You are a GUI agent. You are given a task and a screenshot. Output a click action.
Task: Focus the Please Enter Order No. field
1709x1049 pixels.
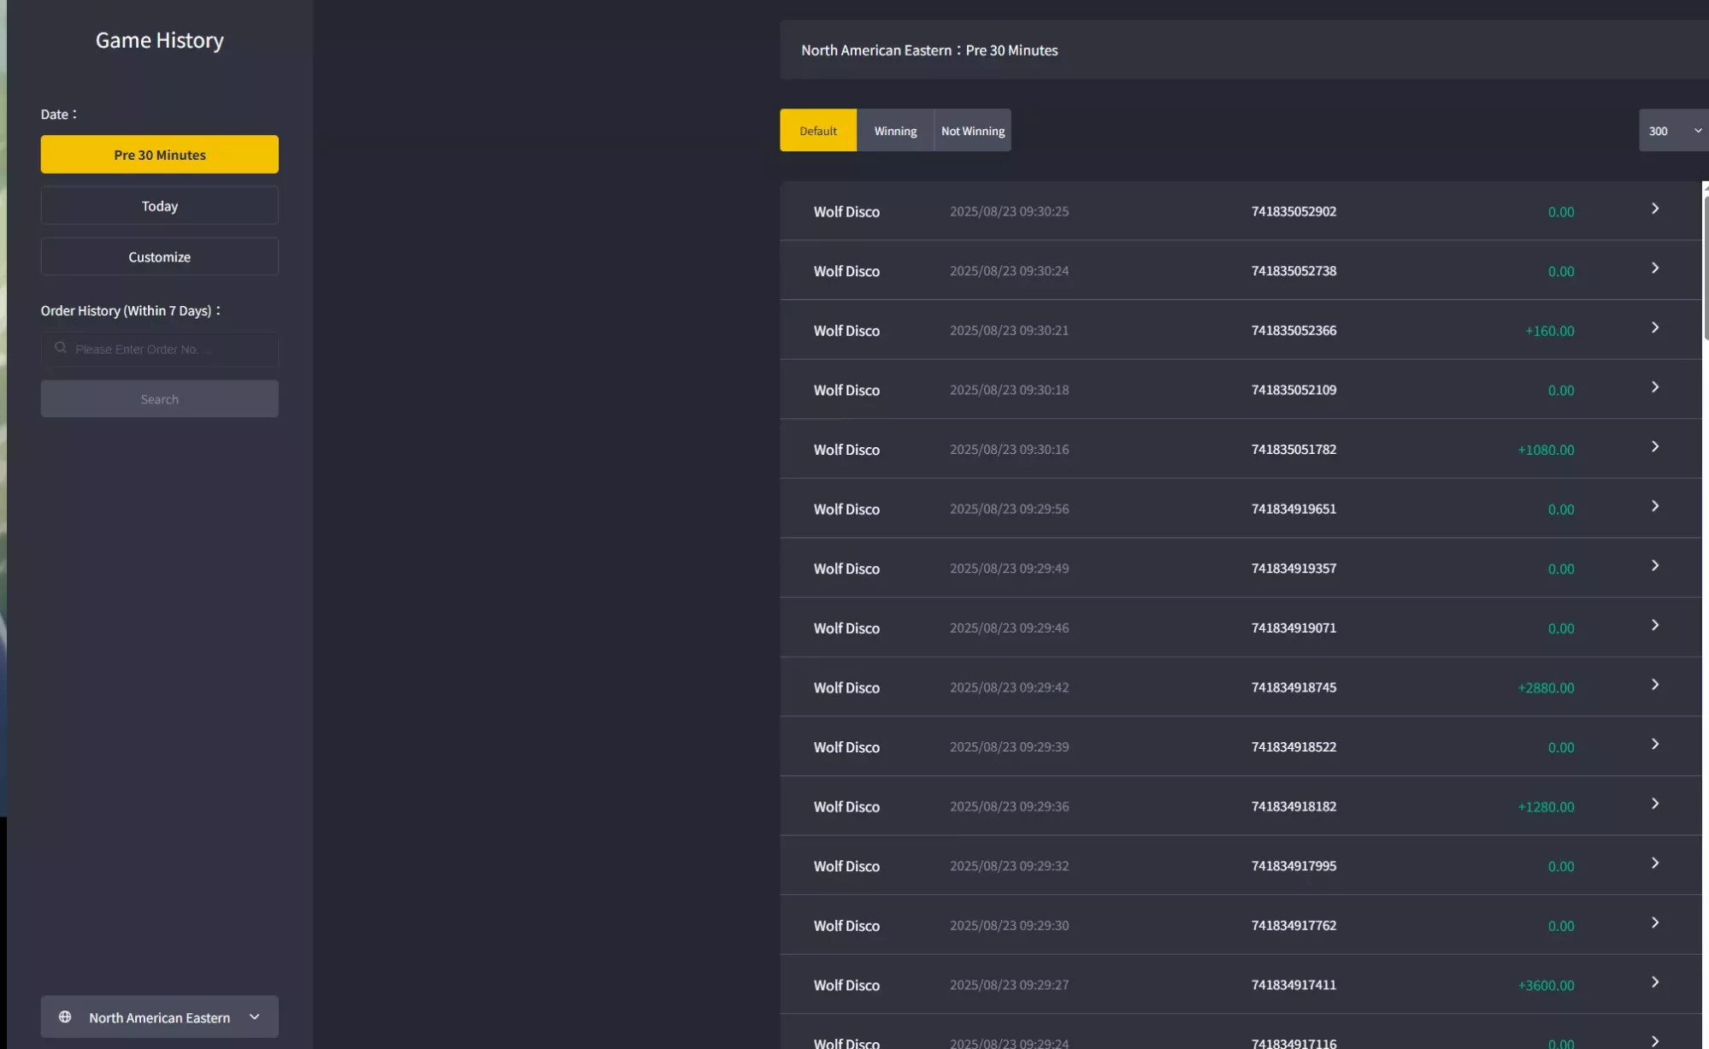click(x=160, y=349)
